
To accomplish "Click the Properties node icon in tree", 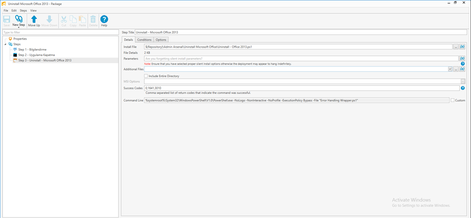I will click(x=11, y=39).
